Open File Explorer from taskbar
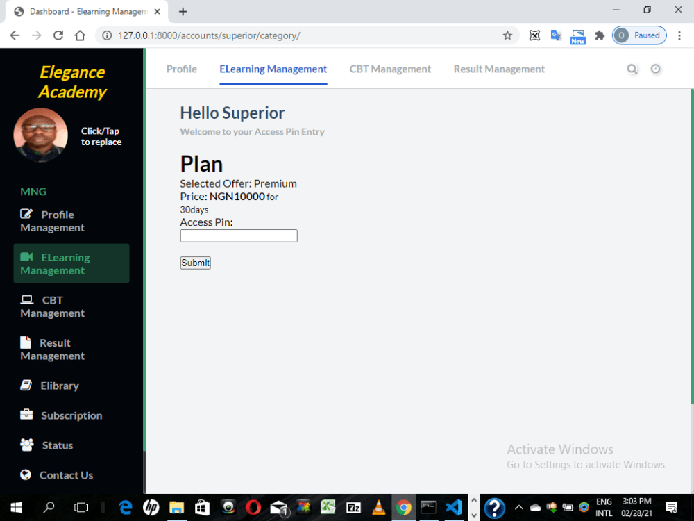694x521 pixels. click(x=176, y=507)
